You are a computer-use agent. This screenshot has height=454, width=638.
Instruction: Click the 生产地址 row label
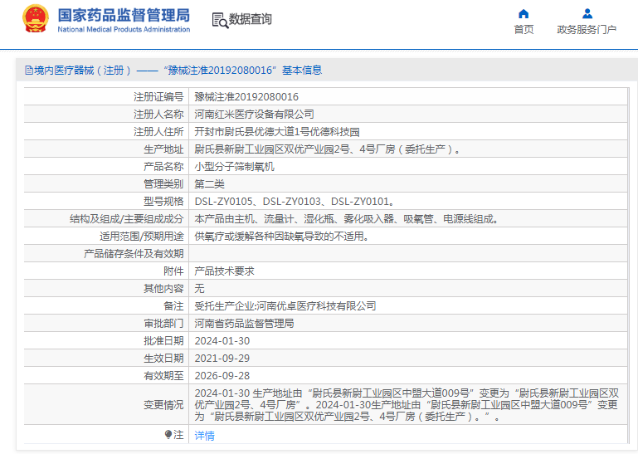[x=163, y=149]
